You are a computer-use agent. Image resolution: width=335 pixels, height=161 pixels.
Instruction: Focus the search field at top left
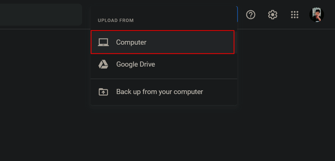41,15
